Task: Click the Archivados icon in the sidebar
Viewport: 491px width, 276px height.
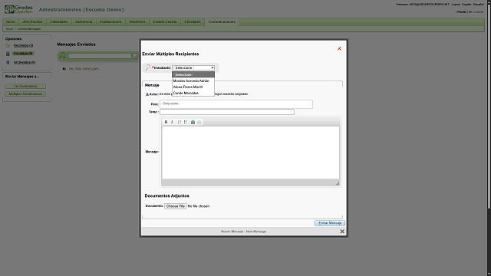Action: [x=8, y=62]
